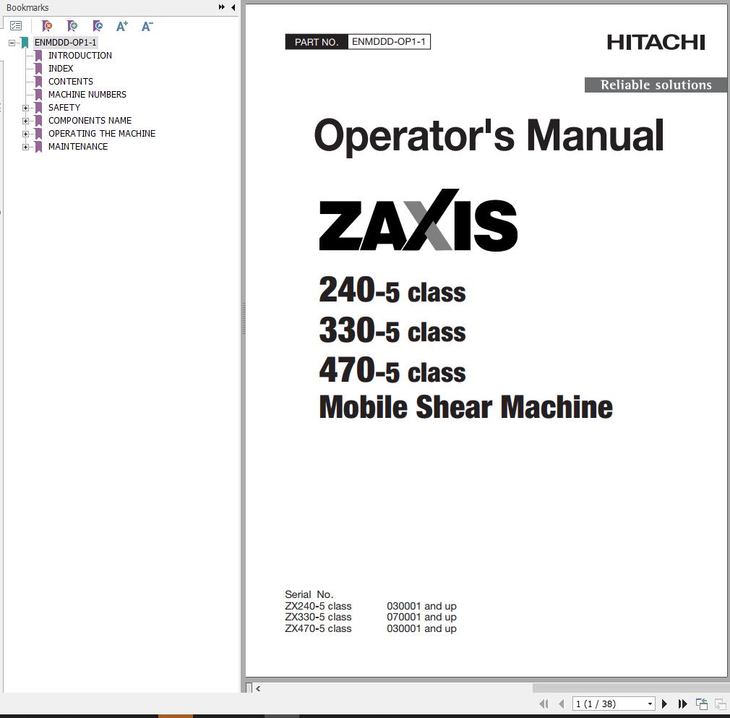This screenshot has height=718, width=730.
Task: Open the bookmark options icon
Action: [17, 25]
